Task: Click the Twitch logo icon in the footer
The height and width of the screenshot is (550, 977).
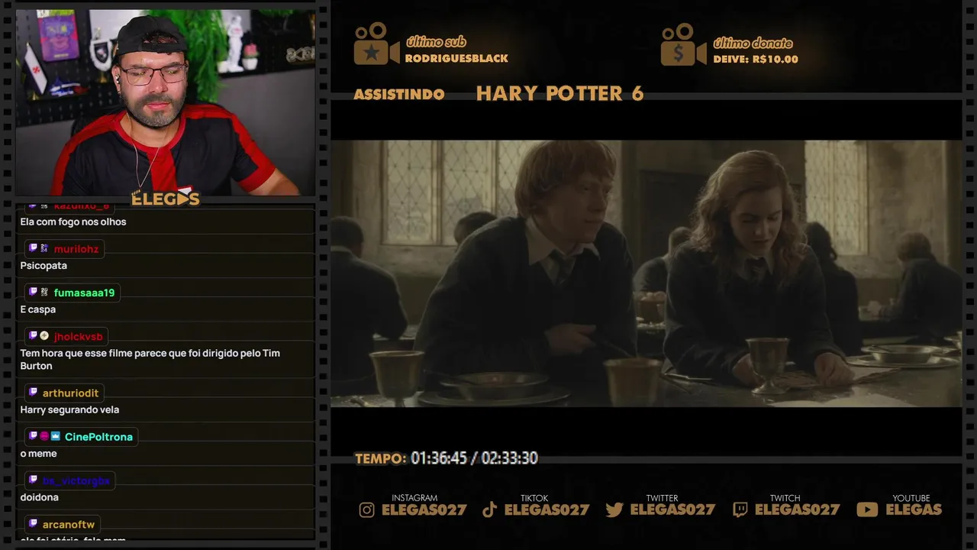Action: [x=740, y=510]
